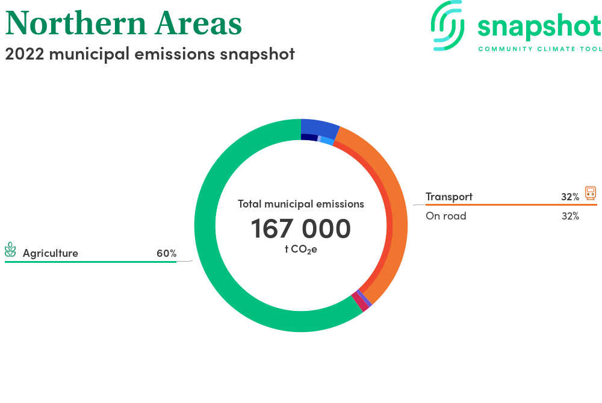Click the On road 32% value
Image resolution: width=602 pixels, height=403 pixels.
coord(570,216)
